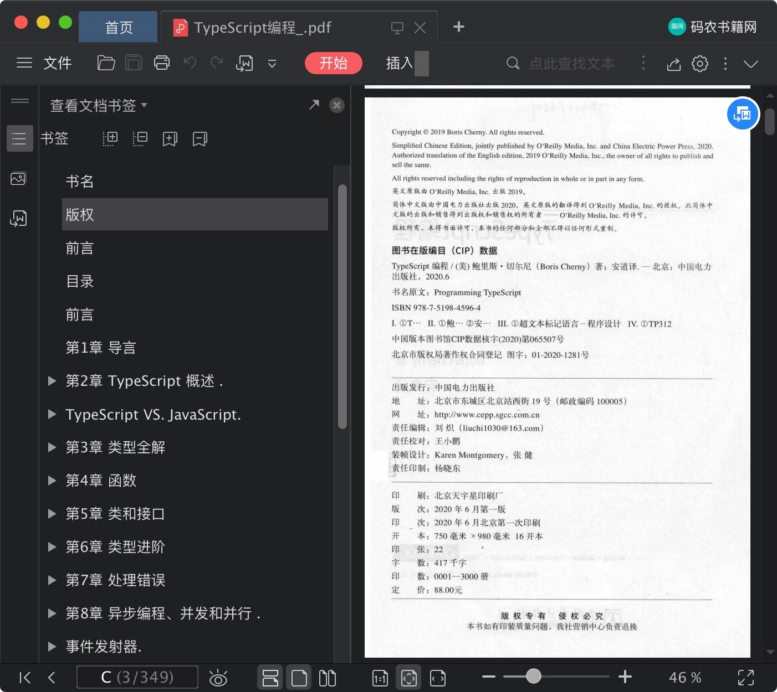Jump to first page icon

(x=25, y=678)
